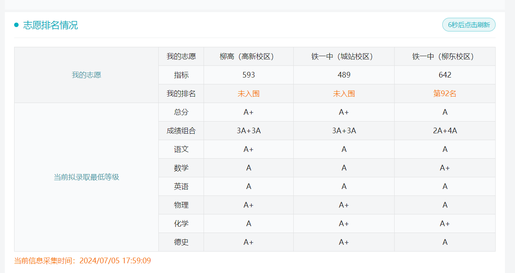
Task: Click the 总分 row label
Action: tap(181, 112)
